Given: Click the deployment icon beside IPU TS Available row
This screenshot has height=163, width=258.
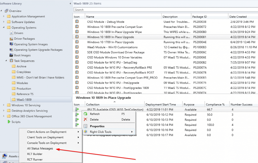Looking at the screenshot, I should [x=77, y=109].
